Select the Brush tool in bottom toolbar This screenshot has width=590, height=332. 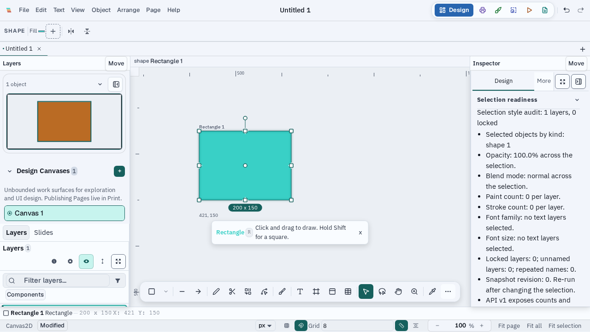tap(282, 291)
